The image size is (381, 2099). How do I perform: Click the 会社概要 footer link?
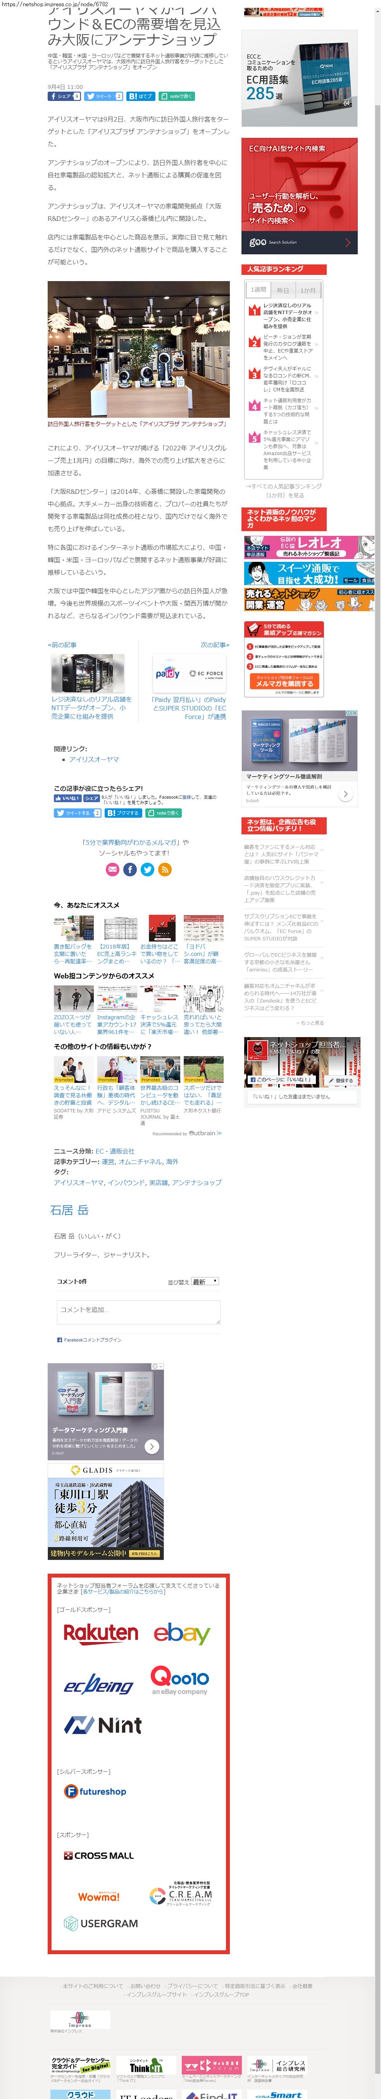tap(302, 1986)
